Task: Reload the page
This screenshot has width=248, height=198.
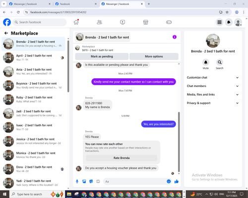Action: (x=18, y=12)
